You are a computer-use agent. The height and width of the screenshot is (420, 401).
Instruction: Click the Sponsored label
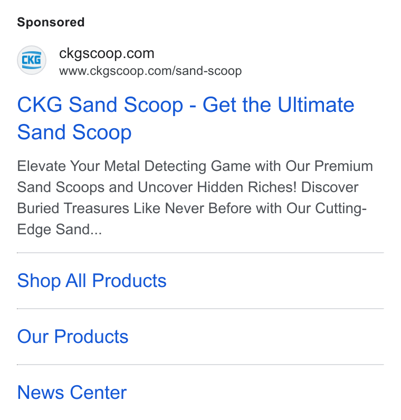pos(51,22)
